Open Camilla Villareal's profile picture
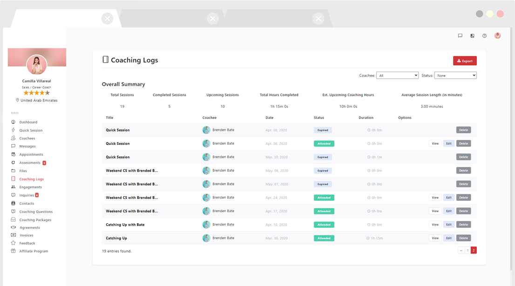The width and height of the screenshot is (515, 286). click(37, 65)
